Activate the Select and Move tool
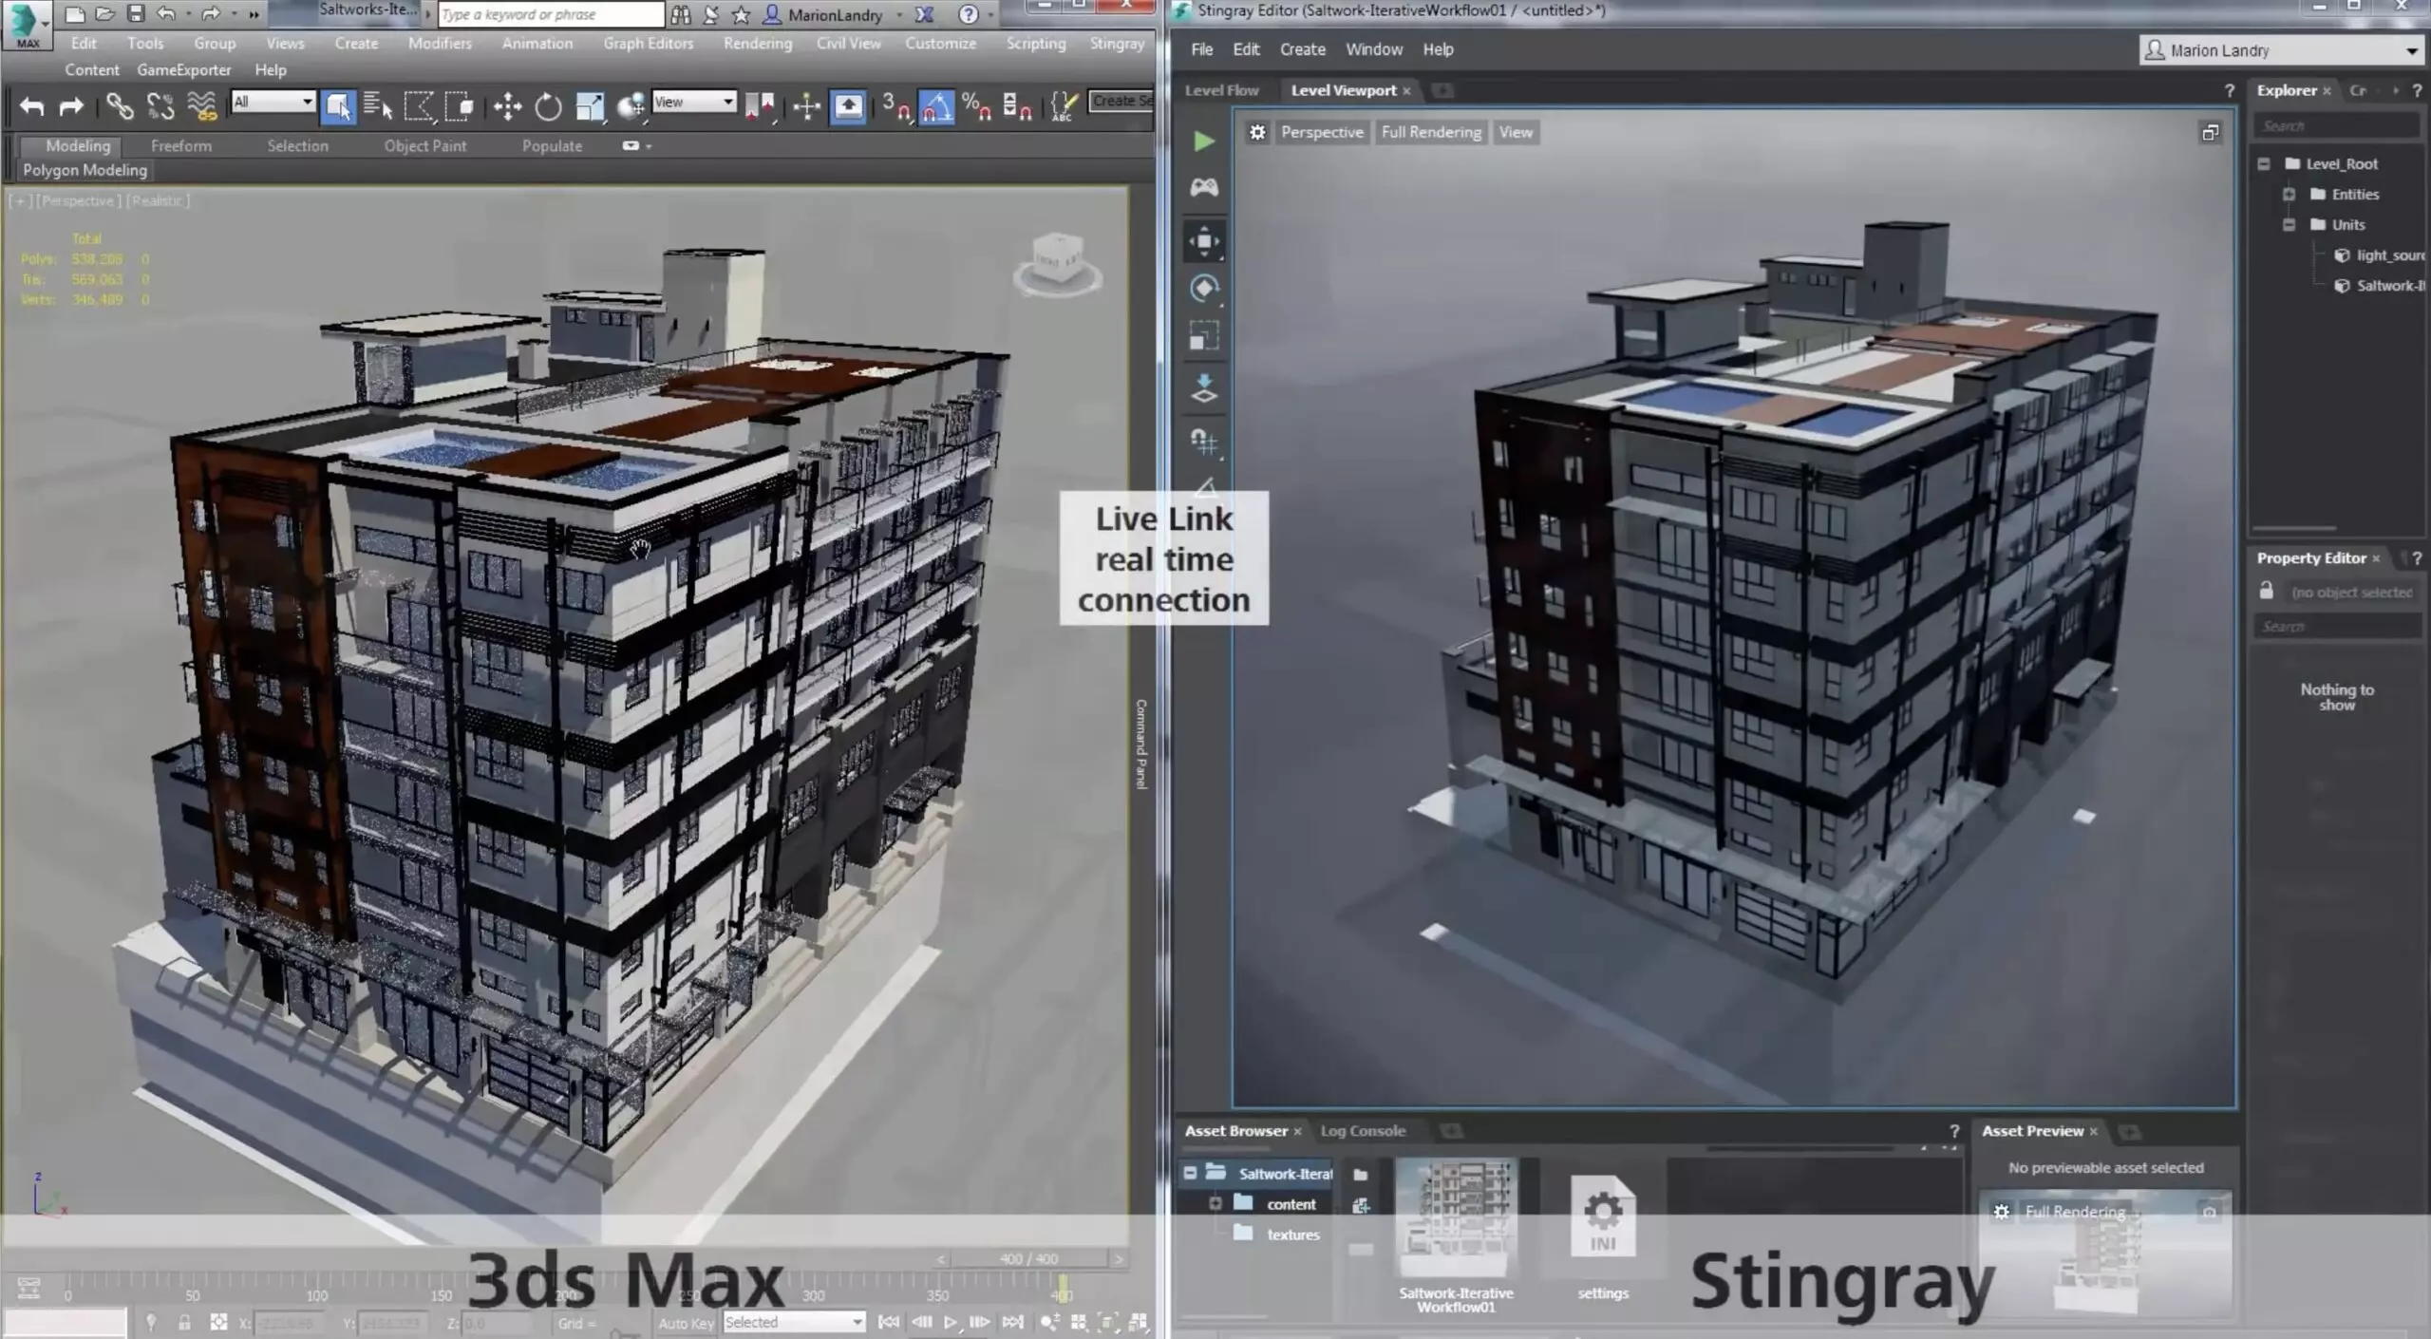Viewport: 2431px width, 1339px height. tap(508, 105)
